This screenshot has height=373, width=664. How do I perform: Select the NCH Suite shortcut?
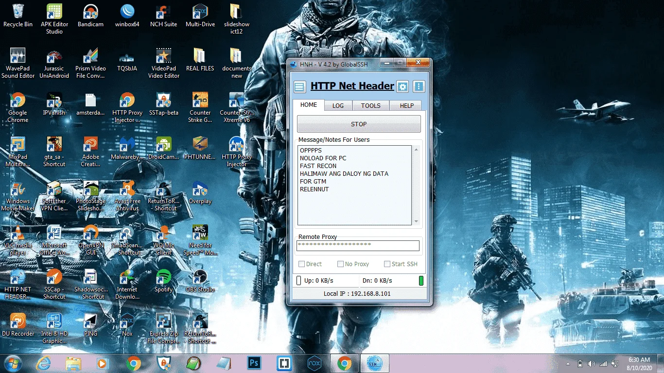tap(163, 16)
